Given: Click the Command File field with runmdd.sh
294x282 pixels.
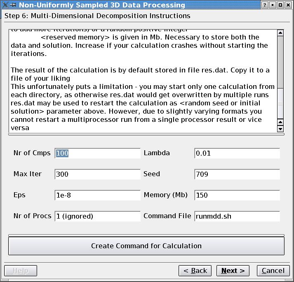Looking at the screenshot, I should 237,216.
